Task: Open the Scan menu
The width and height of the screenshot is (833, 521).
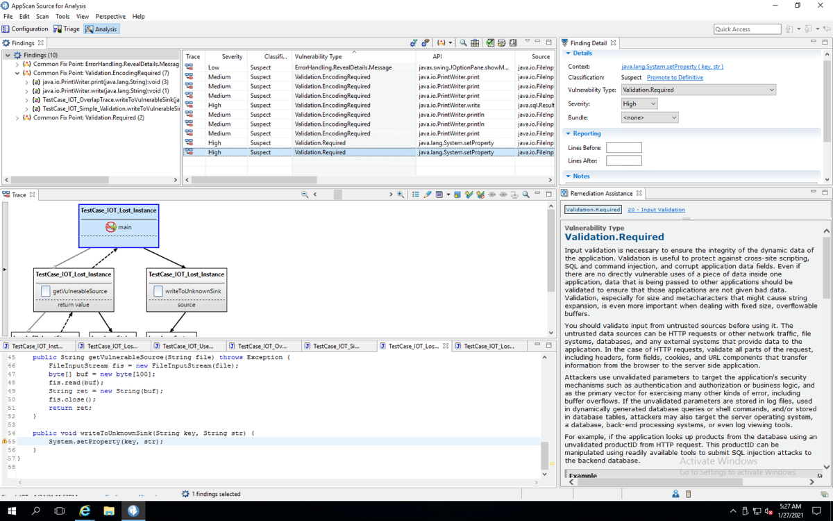Action: 42,16
